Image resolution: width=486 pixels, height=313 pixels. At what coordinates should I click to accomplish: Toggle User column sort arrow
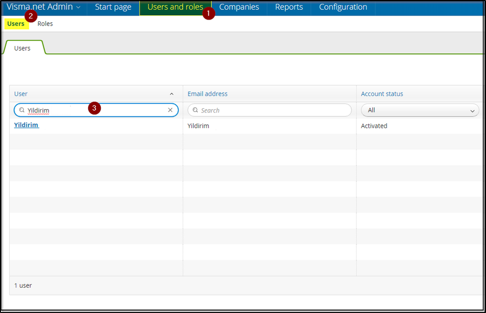click(x=172, y=94)
